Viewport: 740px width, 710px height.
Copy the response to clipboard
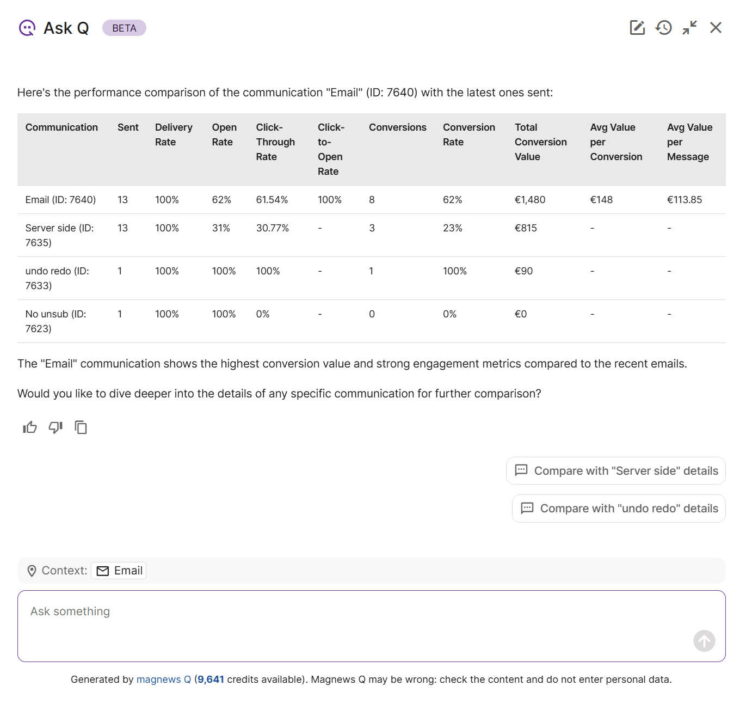click(x=81, y=427)
